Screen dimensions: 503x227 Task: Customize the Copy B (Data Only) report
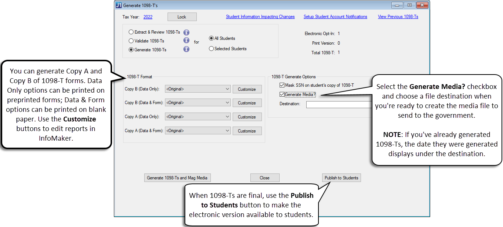[247, 89]
